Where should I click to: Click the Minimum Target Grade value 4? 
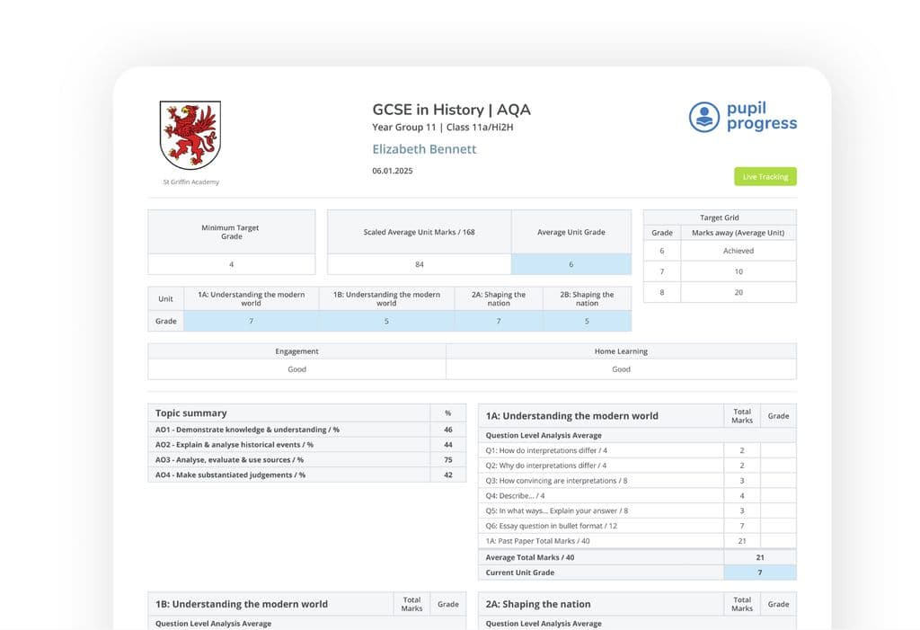pyautogui.click(x=231, y=264)
